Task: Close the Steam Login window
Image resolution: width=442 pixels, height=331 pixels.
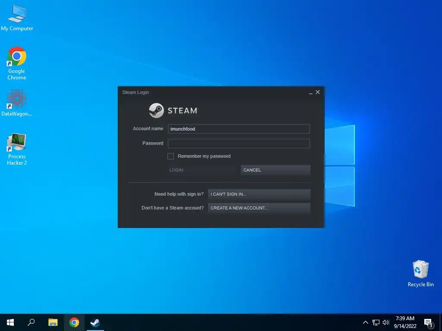Action: 318,92
